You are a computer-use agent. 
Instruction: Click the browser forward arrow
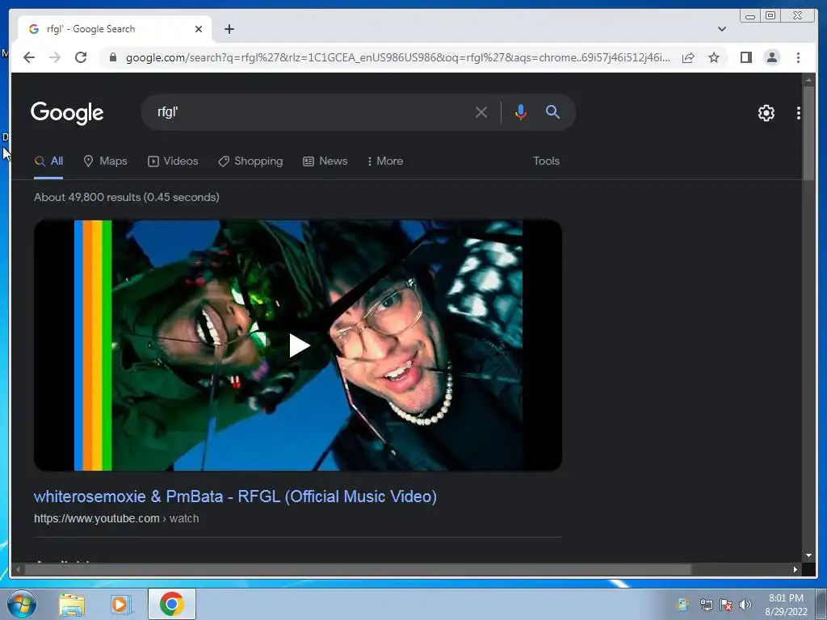point(55,57)
